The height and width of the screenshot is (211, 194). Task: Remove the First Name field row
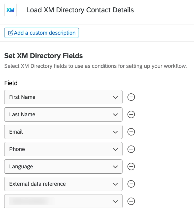tap(131, 97)
